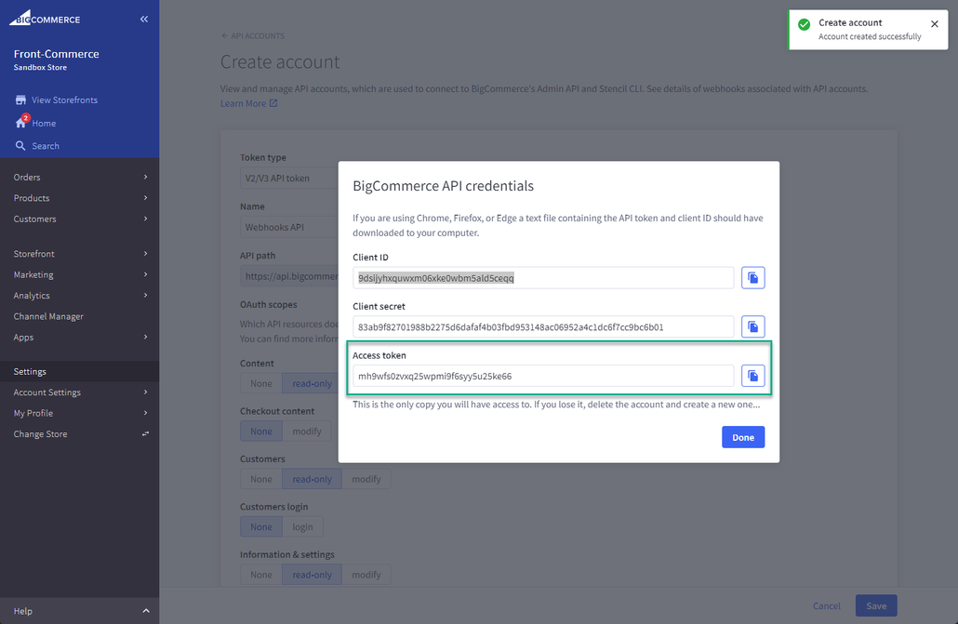Collapse the sidebar with double-chevron icon
Screen dimensions: 958x624
[144, 19]
